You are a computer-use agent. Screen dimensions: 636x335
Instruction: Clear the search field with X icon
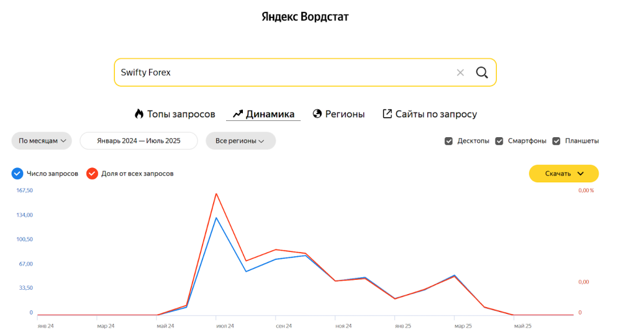tap(460, 73)
